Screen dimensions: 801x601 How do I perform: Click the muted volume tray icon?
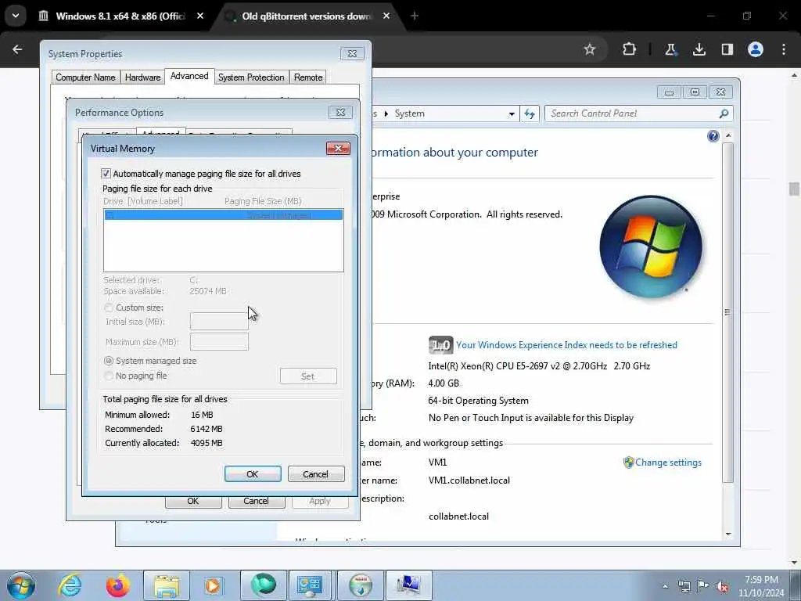click(x=722, y=586)
